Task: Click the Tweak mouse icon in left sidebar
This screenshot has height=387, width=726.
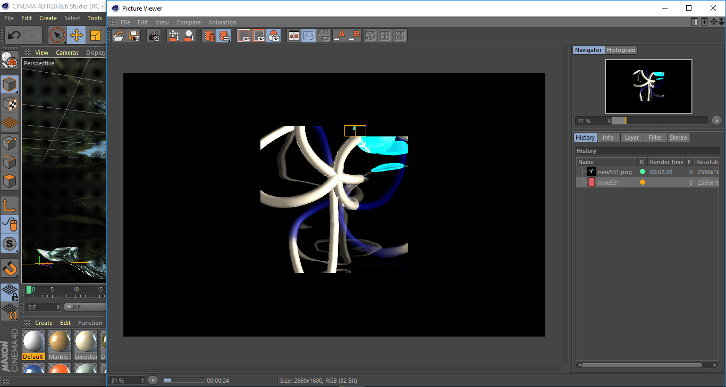Action: pos(10,225)
